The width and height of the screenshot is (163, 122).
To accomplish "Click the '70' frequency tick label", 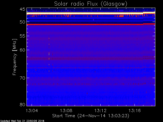I will point(23,78).
